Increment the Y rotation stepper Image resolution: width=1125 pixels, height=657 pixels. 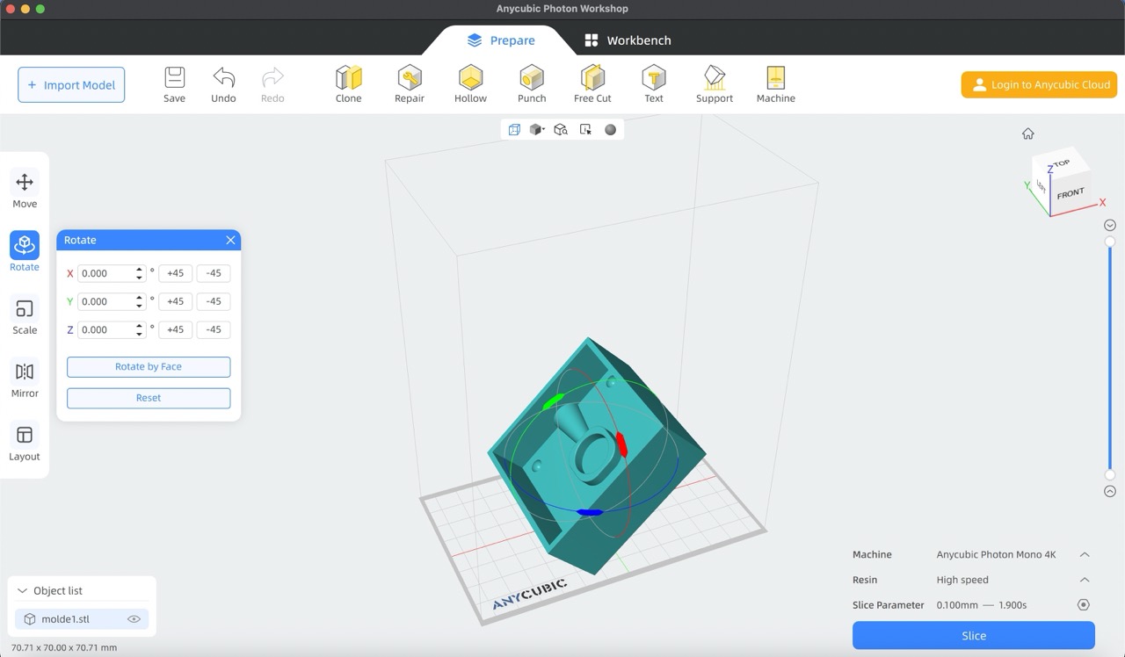click(x=139, y=298)
